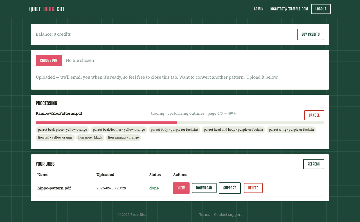This screenshot has width=360, height=222.
Task: Refresh the Your Jobs list
Action: click(x=314, y=164)
